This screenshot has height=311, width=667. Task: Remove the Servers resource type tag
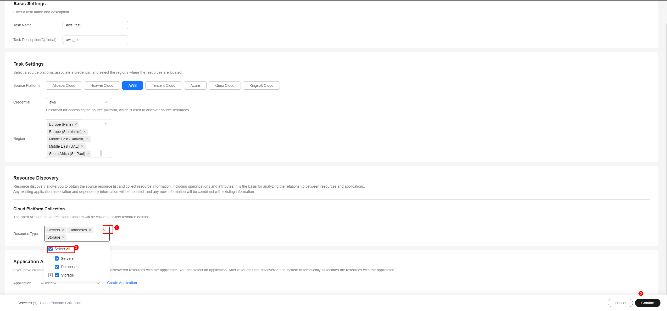click(63, 230)
